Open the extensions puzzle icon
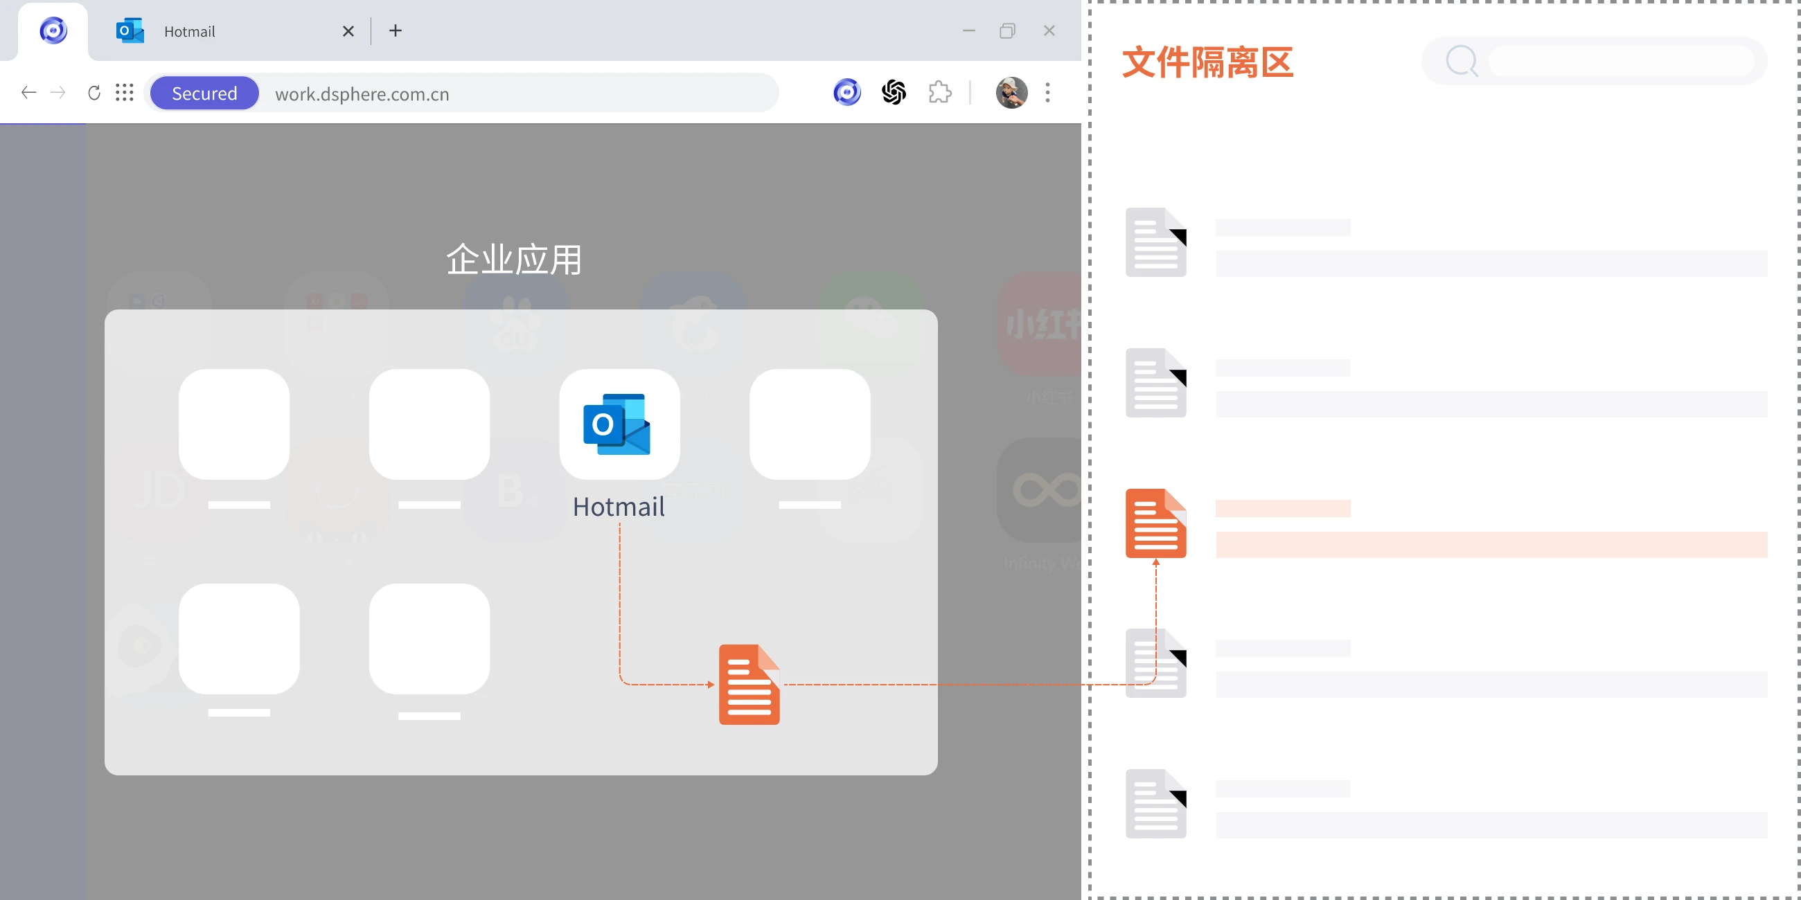This screenshot has height=900, width=1801. tap(940, 92)
